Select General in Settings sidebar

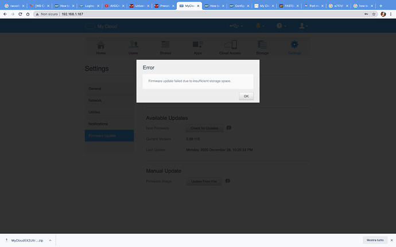(109, 89)
